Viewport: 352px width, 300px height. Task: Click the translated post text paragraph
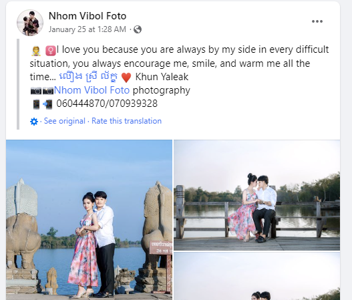179,63
